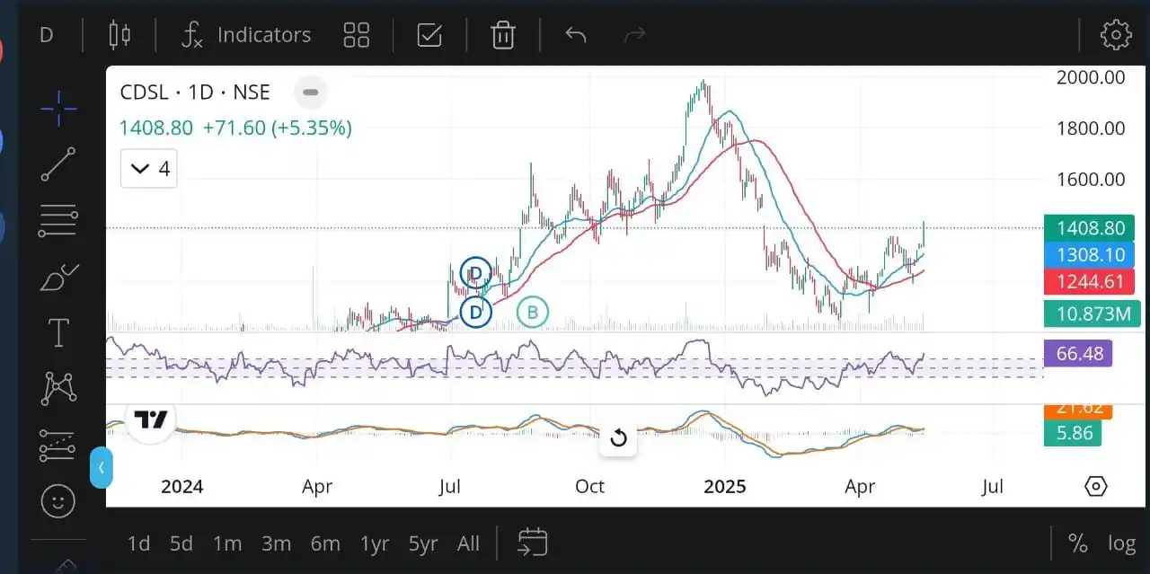Open the Indicators menu

tap(245, 35)
